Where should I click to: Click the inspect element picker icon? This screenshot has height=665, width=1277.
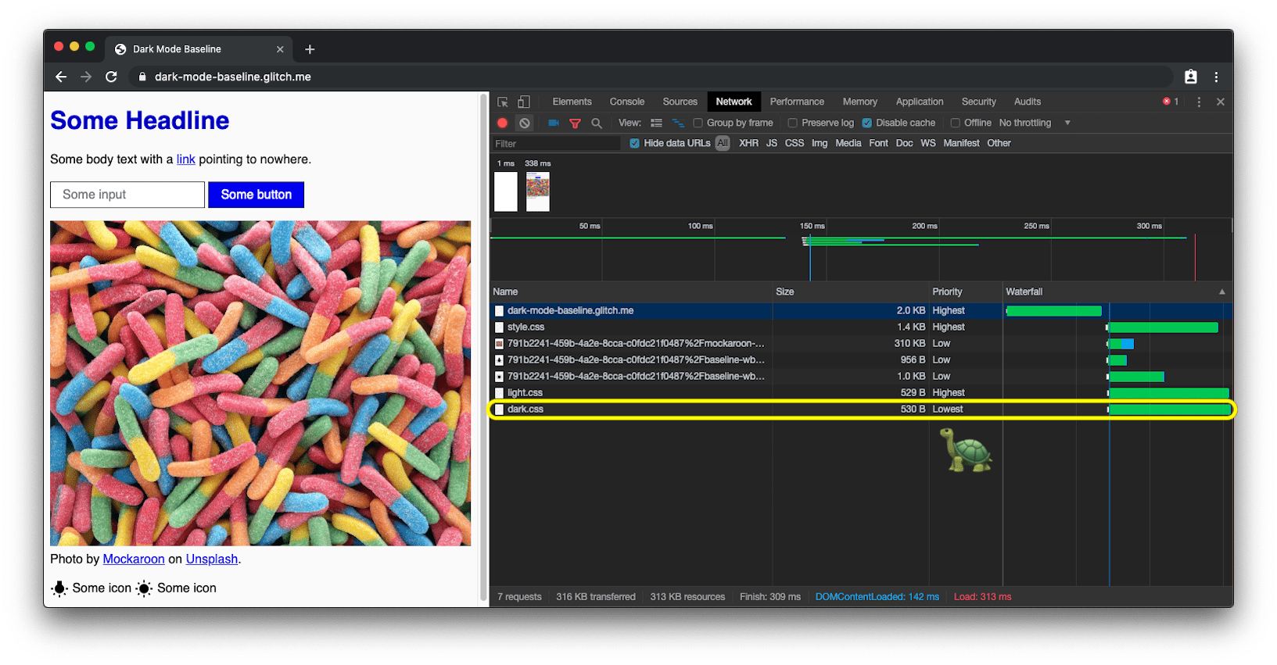(x=503, y=102)
